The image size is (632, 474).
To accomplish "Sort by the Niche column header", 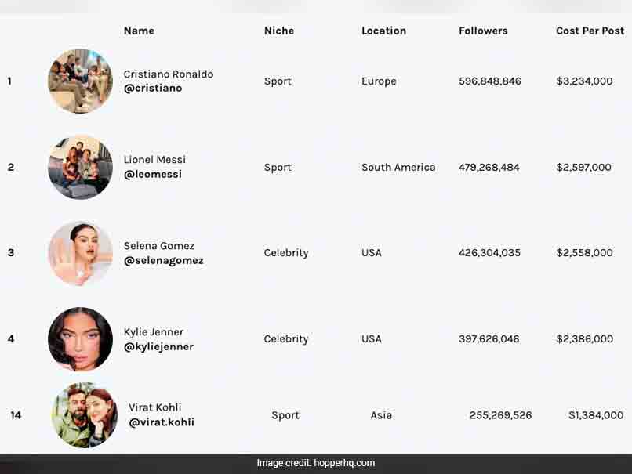I will [x=279, y=31].
